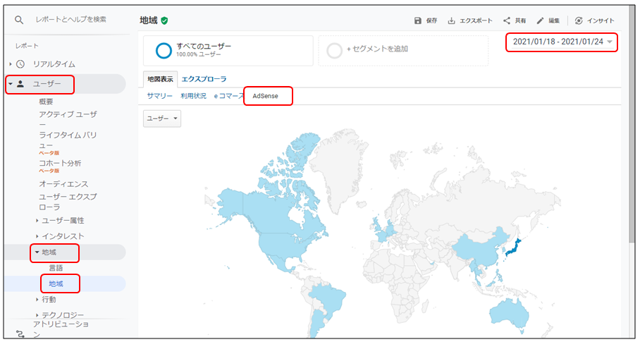
Task: Open ライフタイム バリュー report
Action: 68,140
